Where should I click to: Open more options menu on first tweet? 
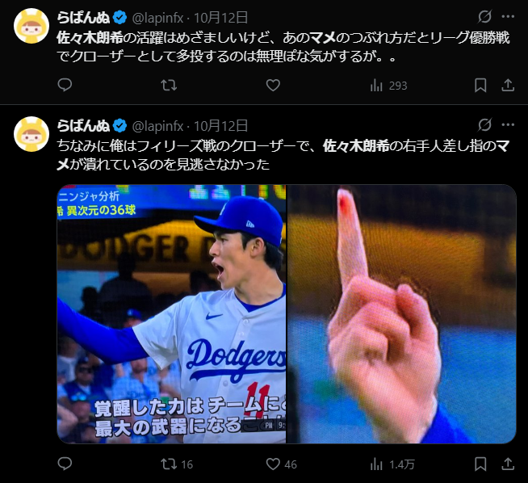pyautogui.click(x=508, y=16)
